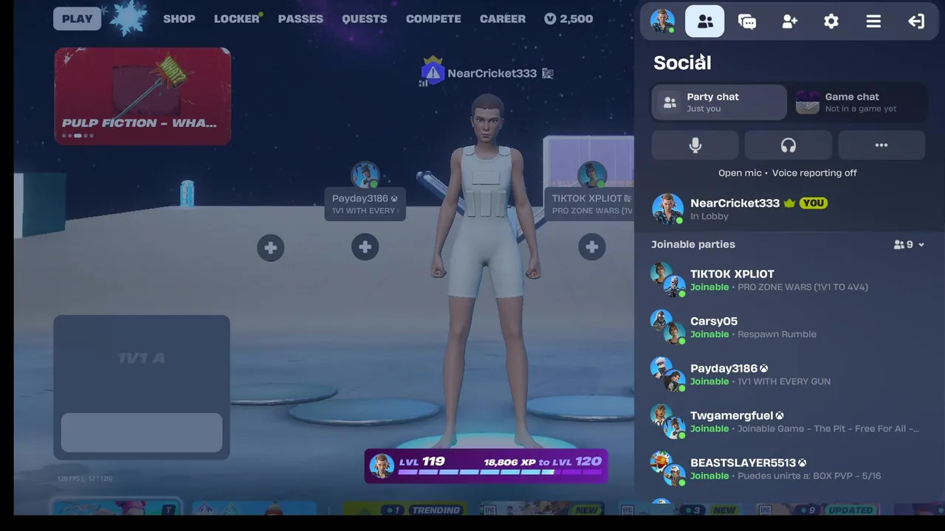Click the 1V1 A game mode card
This screenshot has width=945, height=531.
pos(142,387)
